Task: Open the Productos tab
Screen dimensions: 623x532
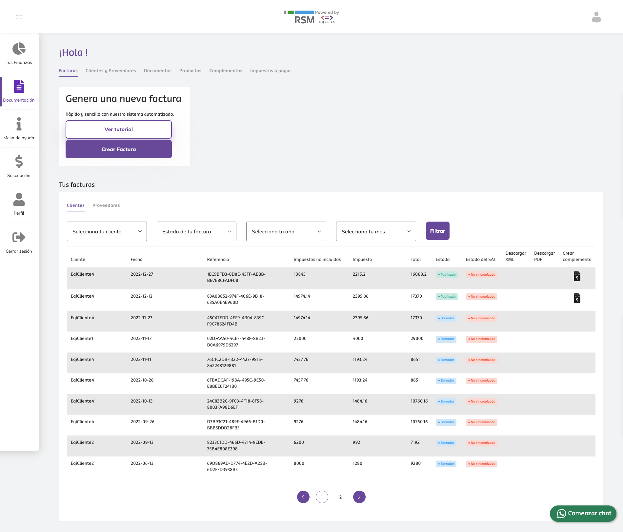Action: coord(191,71)
